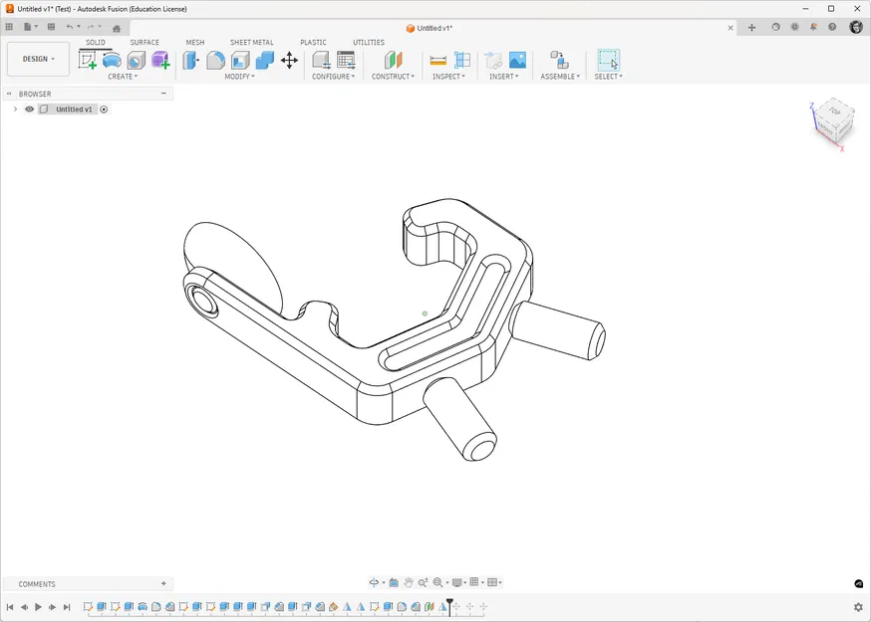Switch to the MESH tab
This screenshot has width=871, height=622.
[195, 42]
